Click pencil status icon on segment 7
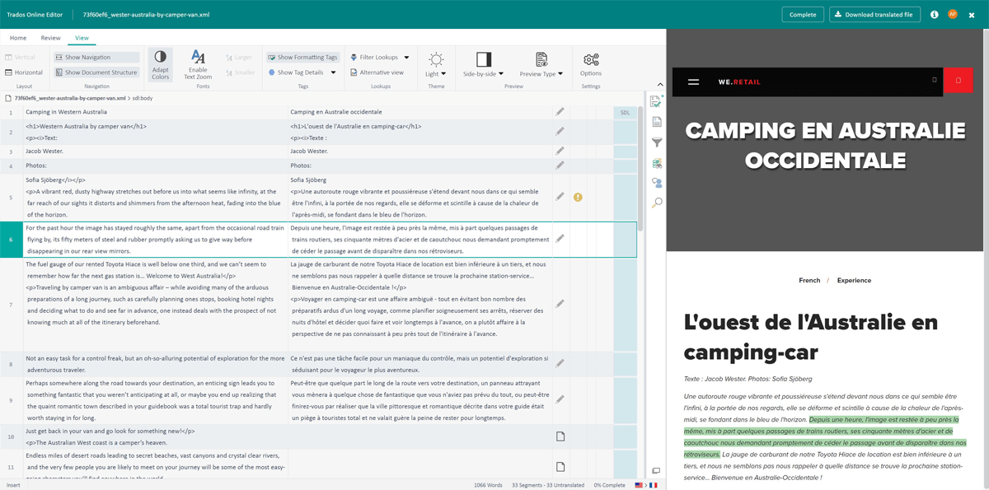The width and height of the screenshot is (989, 490). pos(560,304)
